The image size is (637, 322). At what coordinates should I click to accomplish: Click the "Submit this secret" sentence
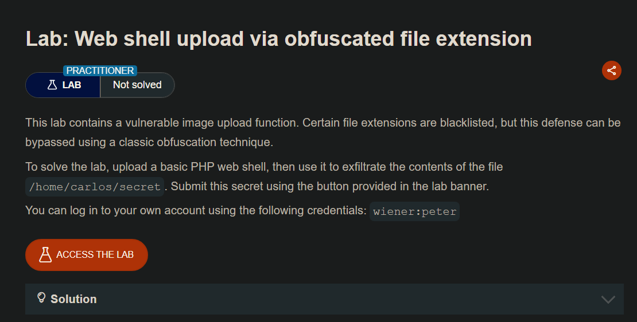[330, 187]
